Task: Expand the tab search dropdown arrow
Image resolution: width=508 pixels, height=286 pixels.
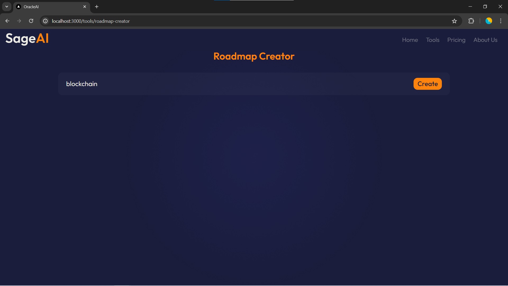Action: [x=7, y=7]
